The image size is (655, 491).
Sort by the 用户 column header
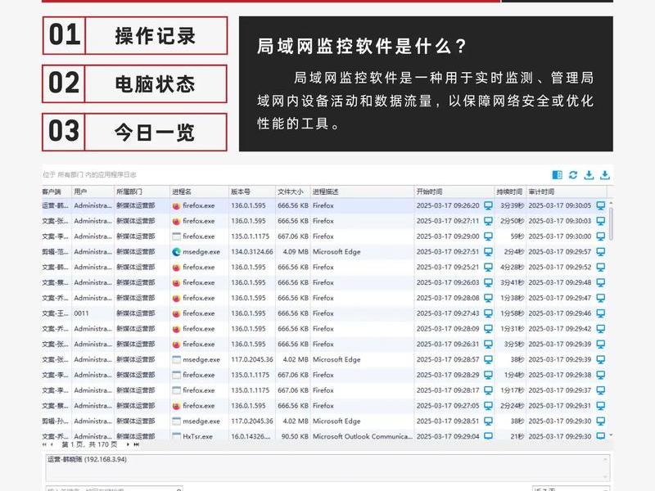pos(93,191)
